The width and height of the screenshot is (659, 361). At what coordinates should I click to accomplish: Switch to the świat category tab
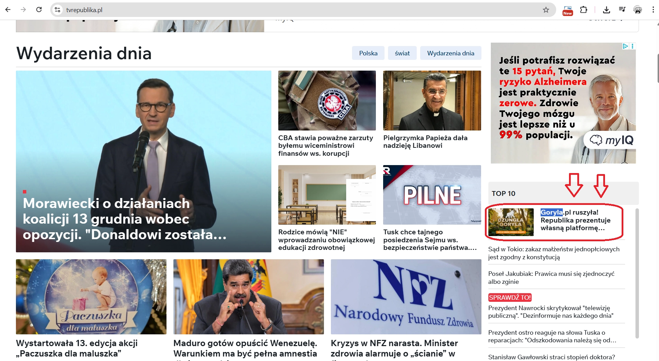[402, 53]
